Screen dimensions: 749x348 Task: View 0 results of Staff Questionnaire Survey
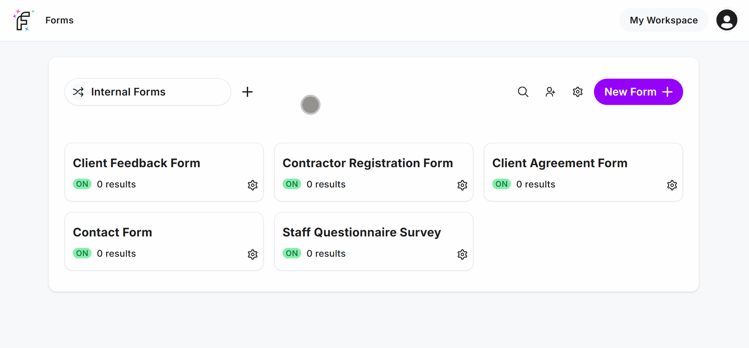coord(326,254)
